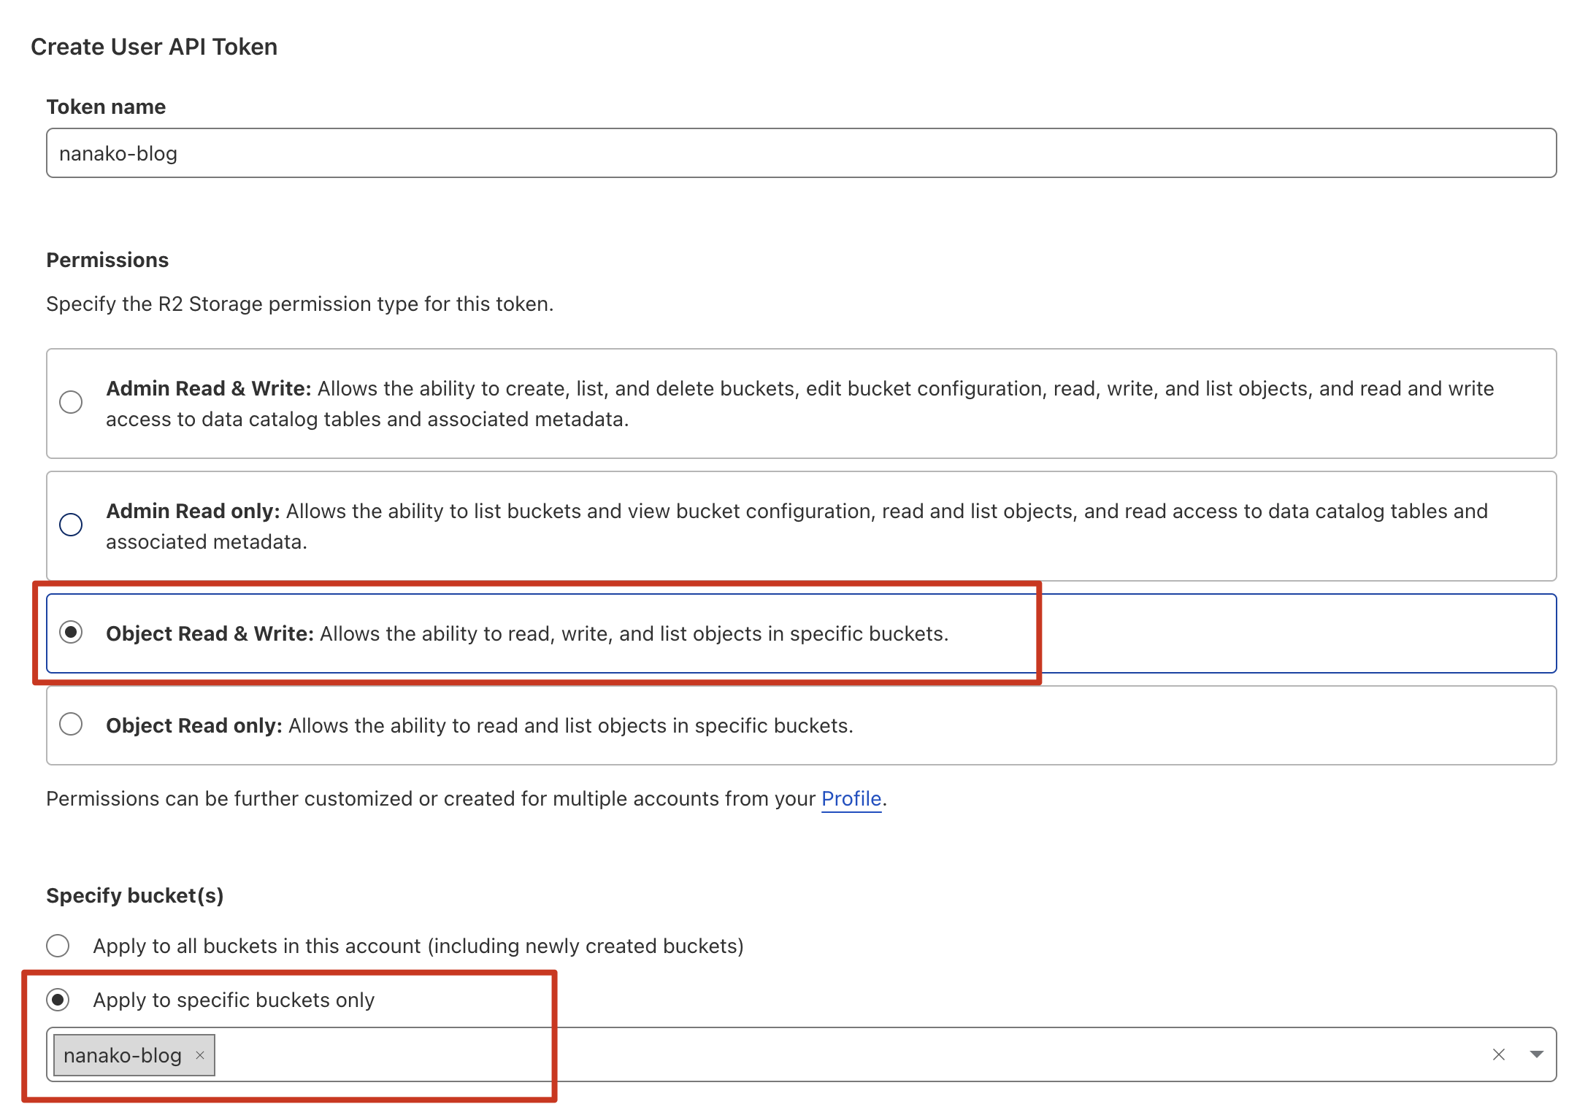Click 'Apply to specific buckets only' label text

tap(234, 1000)
